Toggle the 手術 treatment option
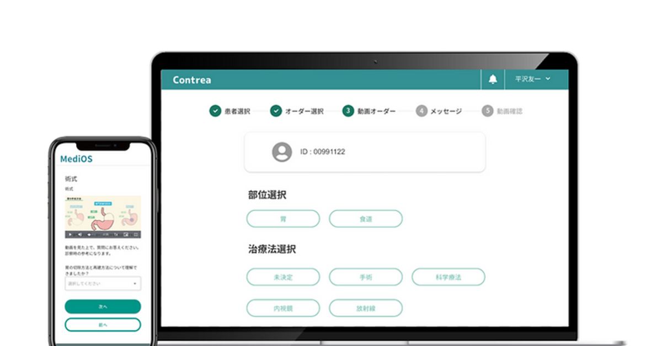662x346 pixels. pyautogui.click(x=366, y=277)
